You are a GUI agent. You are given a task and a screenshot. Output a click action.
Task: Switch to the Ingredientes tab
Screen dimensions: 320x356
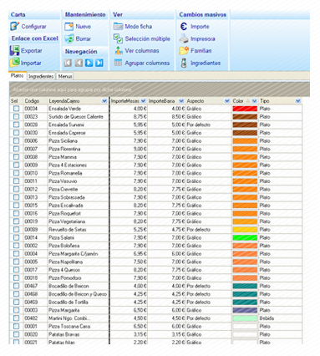point(41,76)
